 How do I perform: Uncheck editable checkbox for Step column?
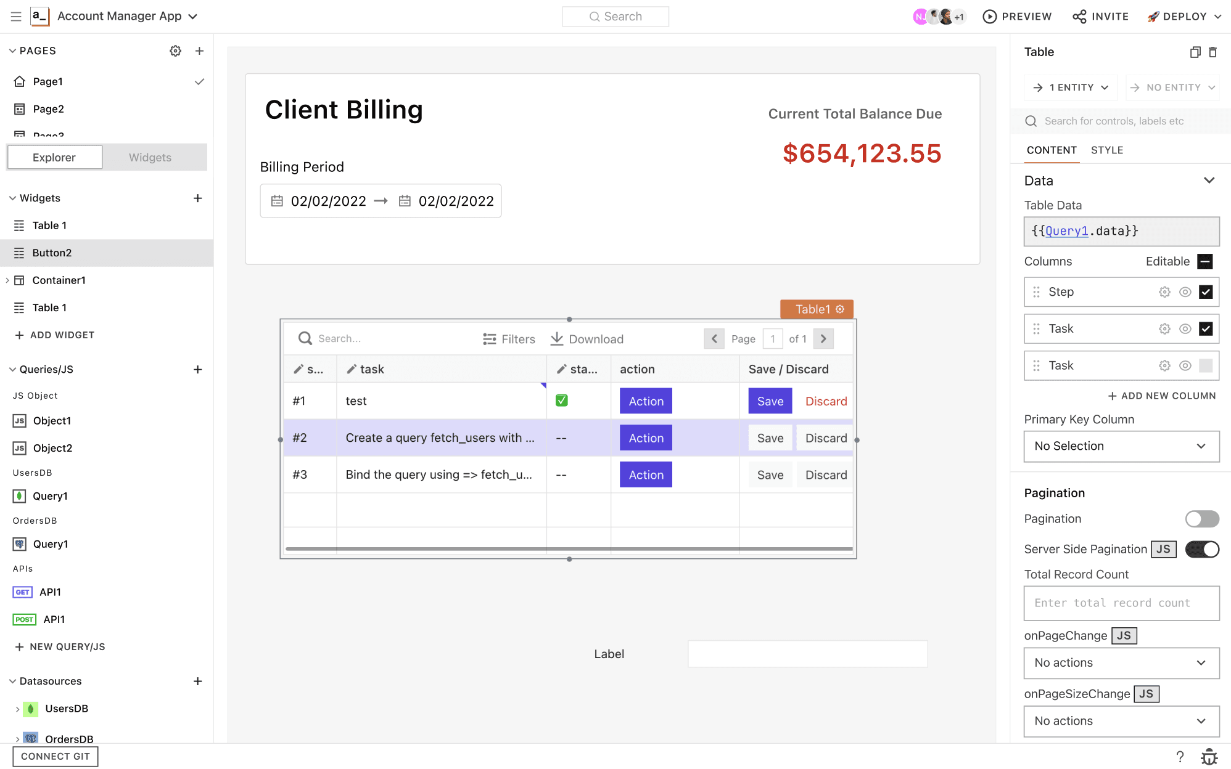click(x=1206, y=292)
